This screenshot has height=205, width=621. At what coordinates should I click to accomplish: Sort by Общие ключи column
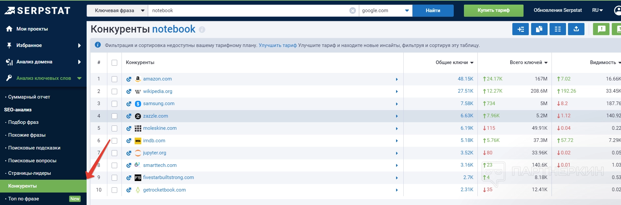[x=454, y=62]
